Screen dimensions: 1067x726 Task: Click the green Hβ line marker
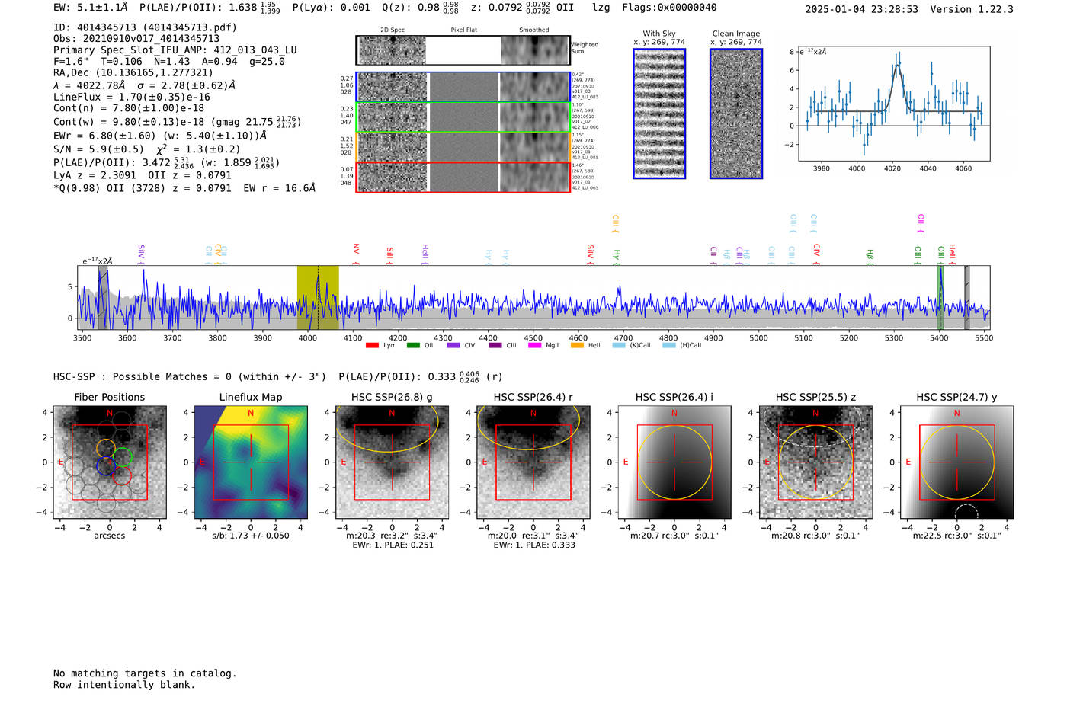[x=870, y=257]
